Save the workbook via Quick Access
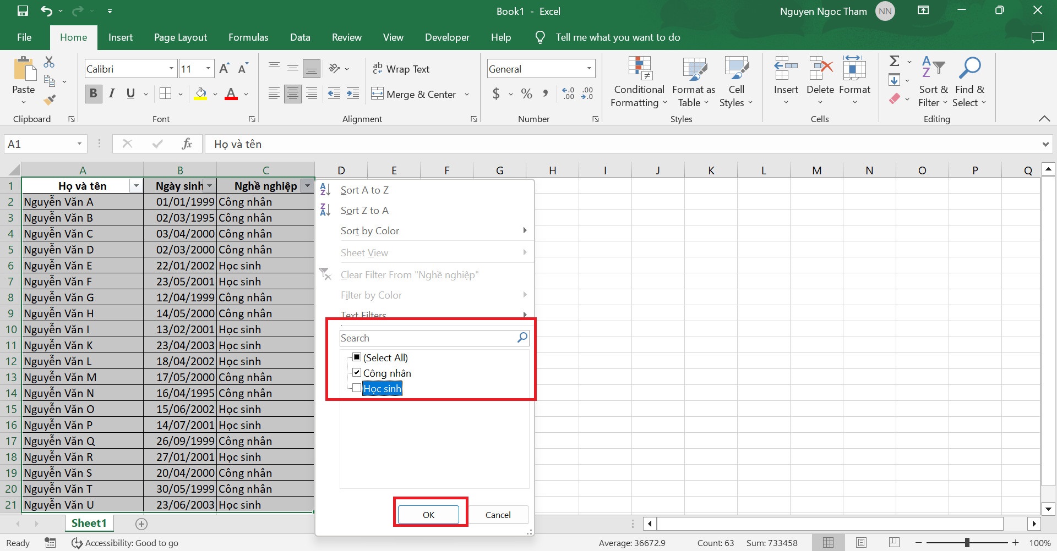Viewport: 1057px width, 551px height. (x=23, y=11)
